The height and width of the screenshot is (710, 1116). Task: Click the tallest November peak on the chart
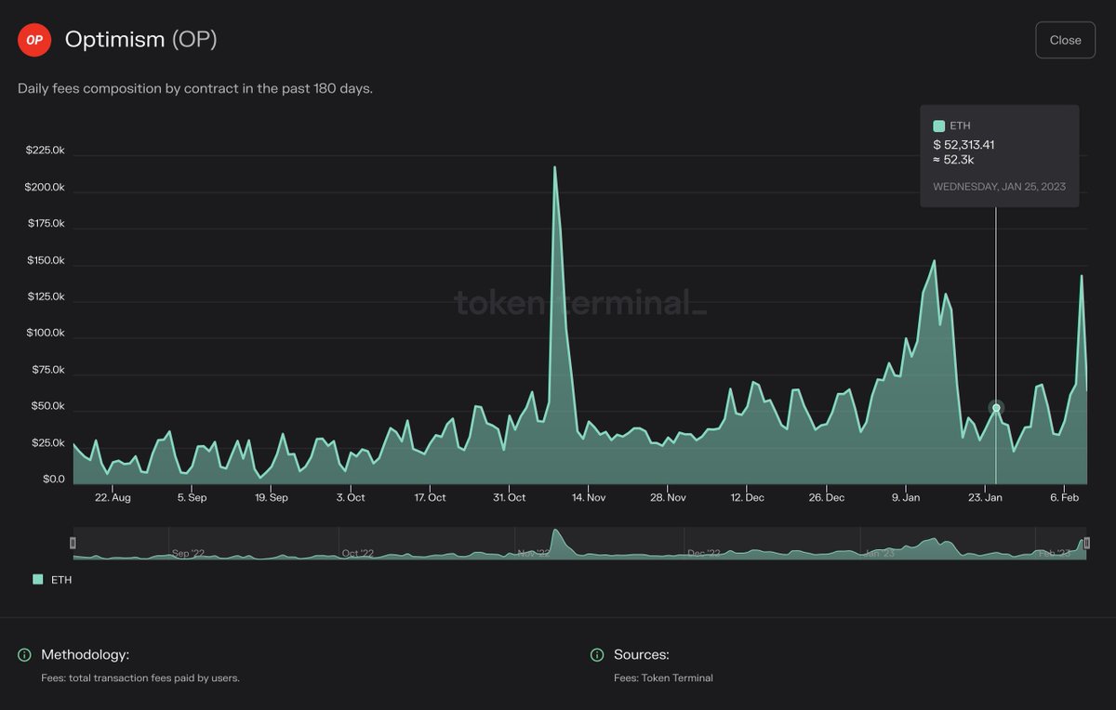(555, 168)
